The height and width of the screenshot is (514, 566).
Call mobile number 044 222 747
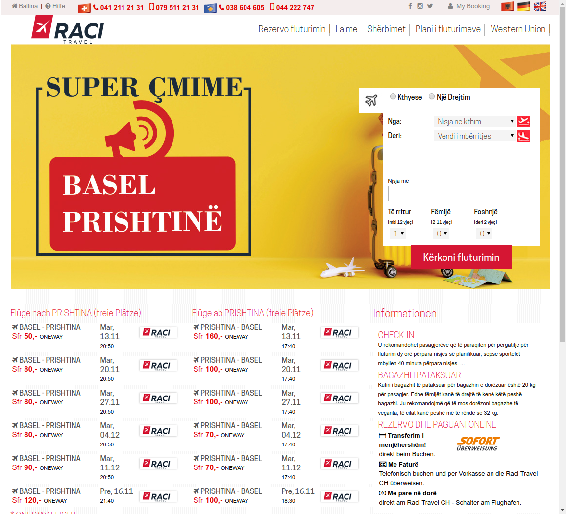point(295,7)
